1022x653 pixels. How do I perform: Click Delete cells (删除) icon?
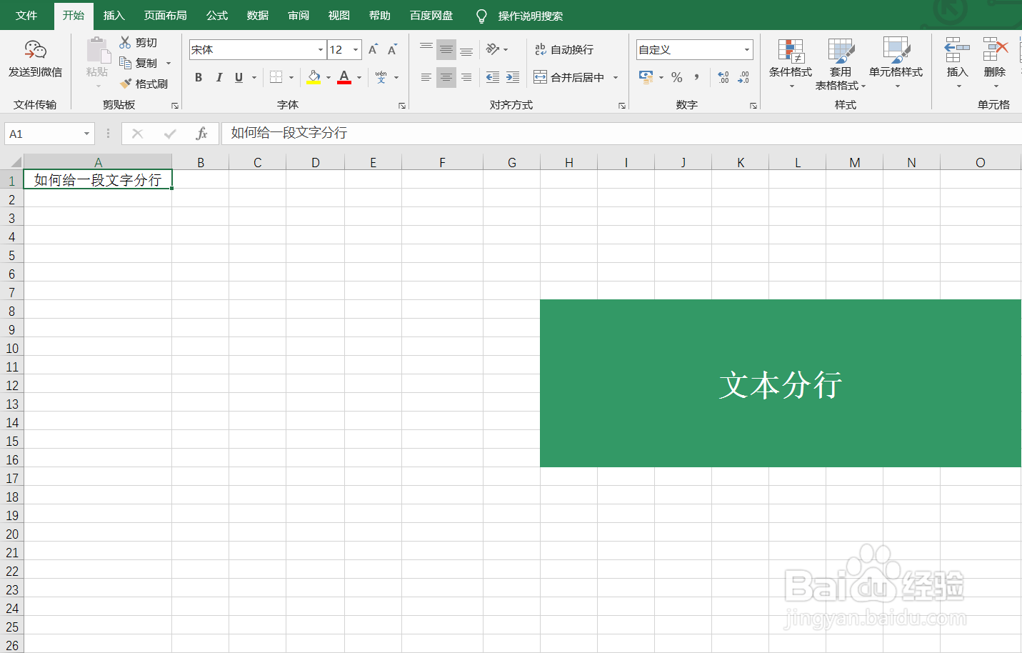tap(995, 50)
